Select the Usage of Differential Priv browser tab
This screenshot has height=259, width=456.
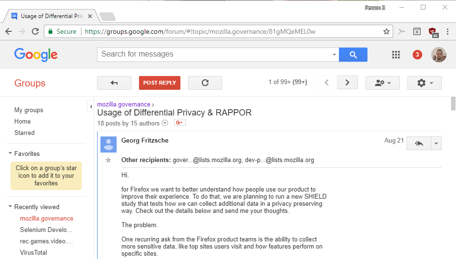click(x=52, y=16)
